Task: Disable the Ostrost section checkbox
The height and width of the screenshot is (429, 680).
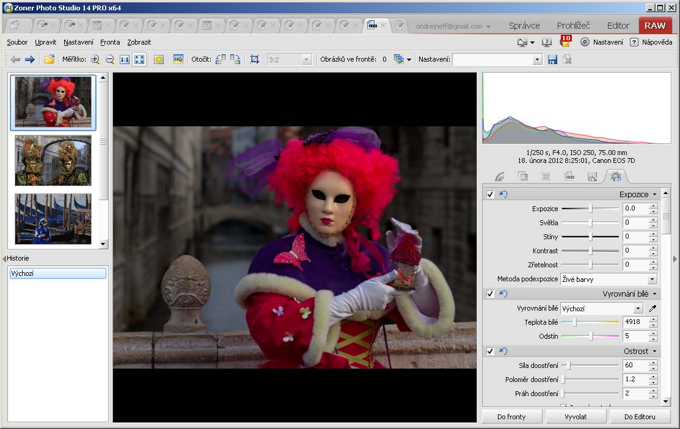Action: pyautogui.click(x=490, y=351)
